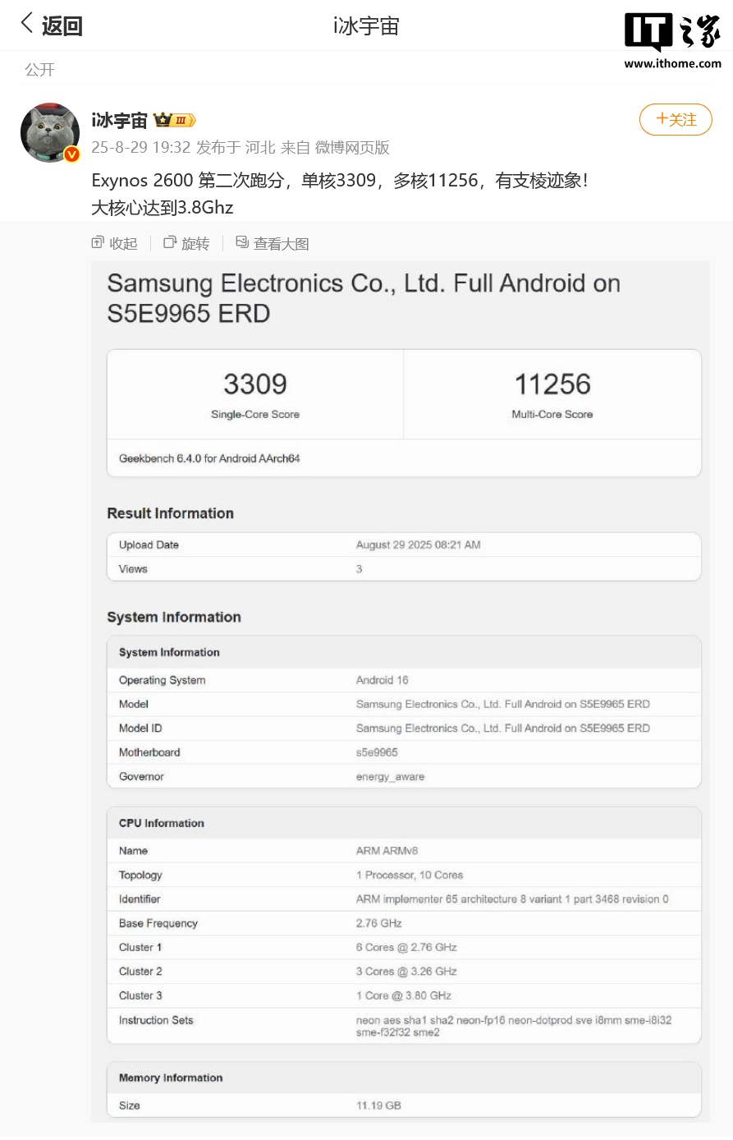
Task: Click i冰宇宙's cat avatar
Action: click(49, 131)
